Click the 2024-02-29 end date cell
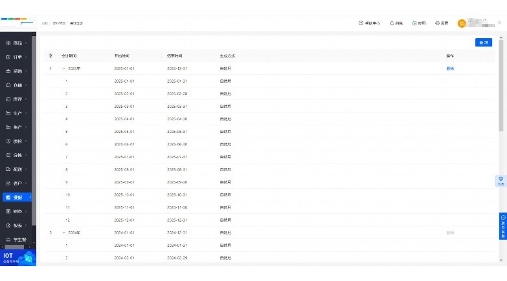 click(177, 258)
